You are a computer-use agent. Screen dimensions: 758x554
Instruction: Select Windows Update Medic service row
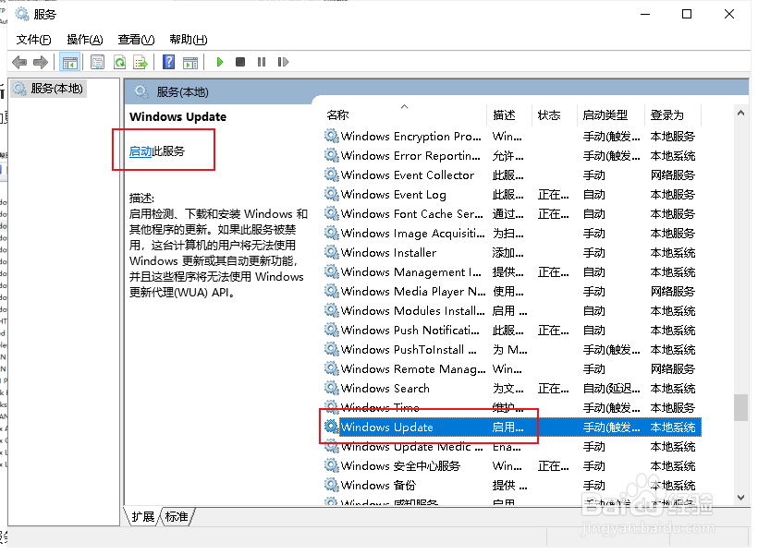coord(511,446)
